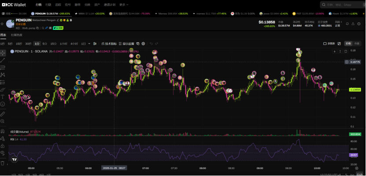Open 显示设置 display settings
Viewport: 366px width, 176px height.
point(126,44)
